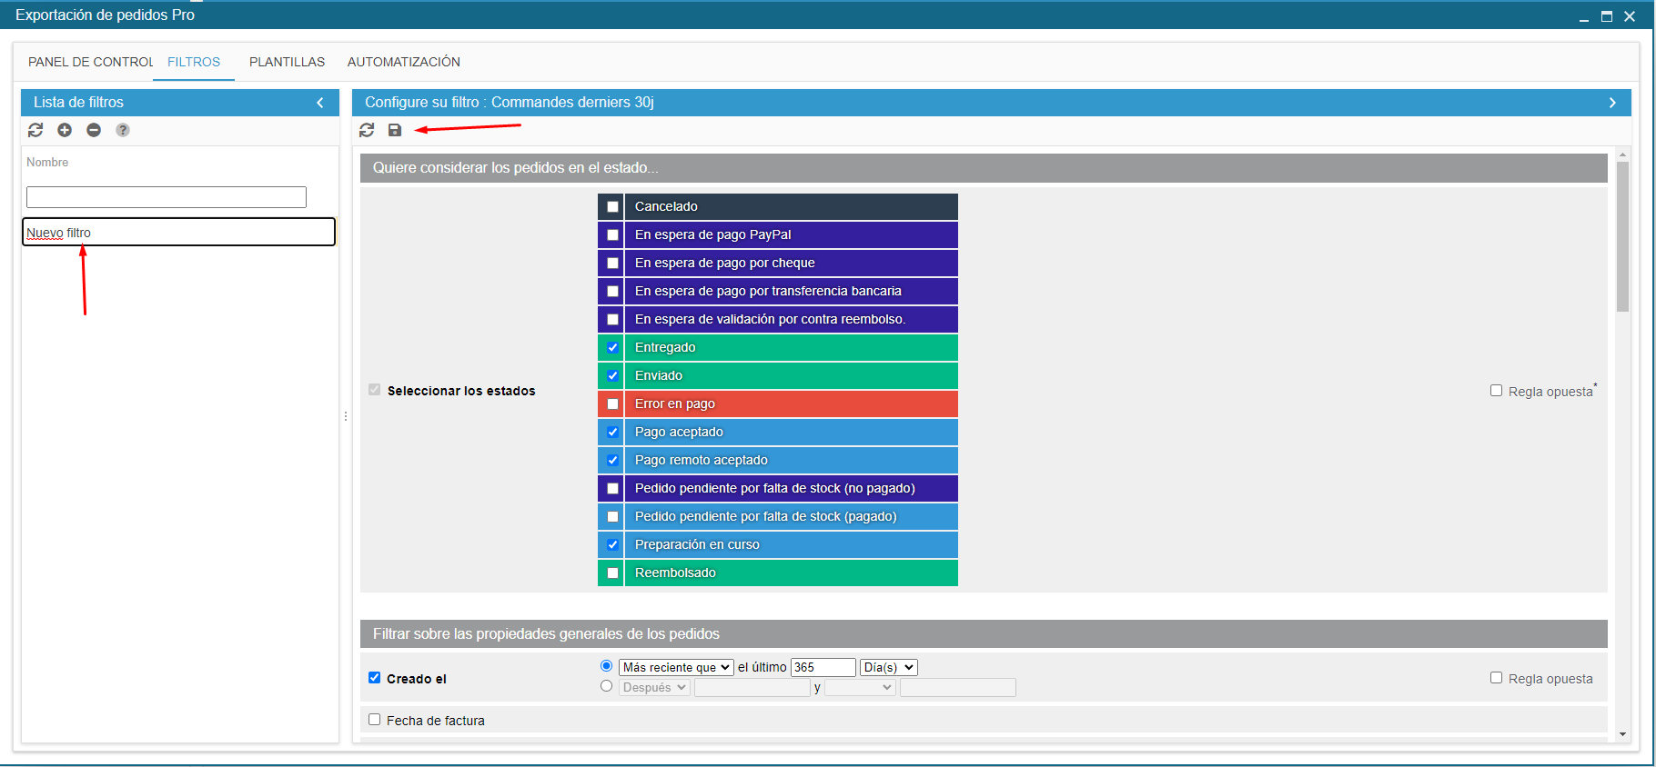Check the Cancelado status checkbox

612,207
